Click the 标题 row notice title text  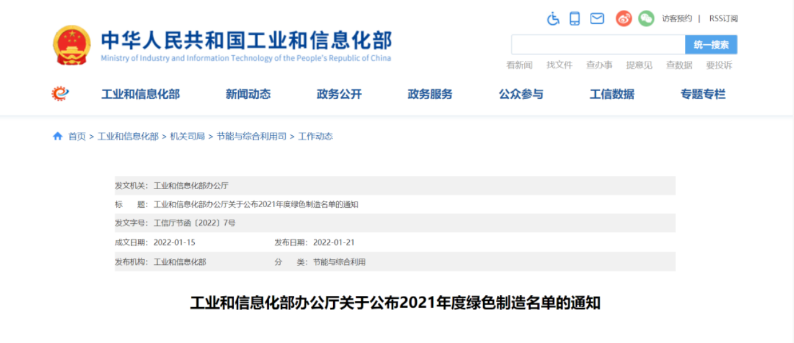click(256, 205)
